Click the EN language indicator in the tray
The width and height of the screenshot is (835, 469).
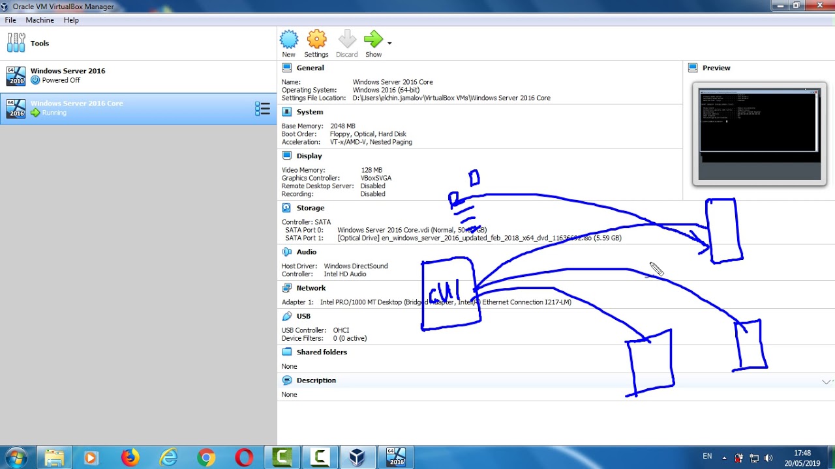[x=707, y=457]
